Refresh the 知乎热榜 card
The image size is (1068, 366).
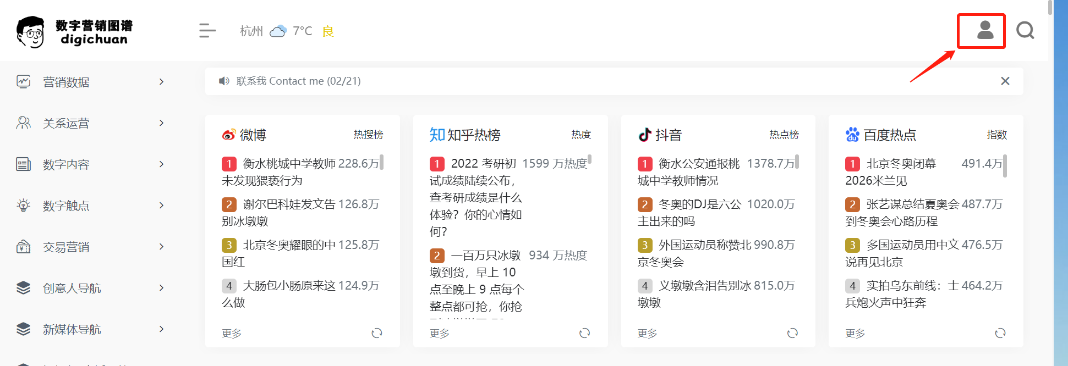[x=584, y=333]
